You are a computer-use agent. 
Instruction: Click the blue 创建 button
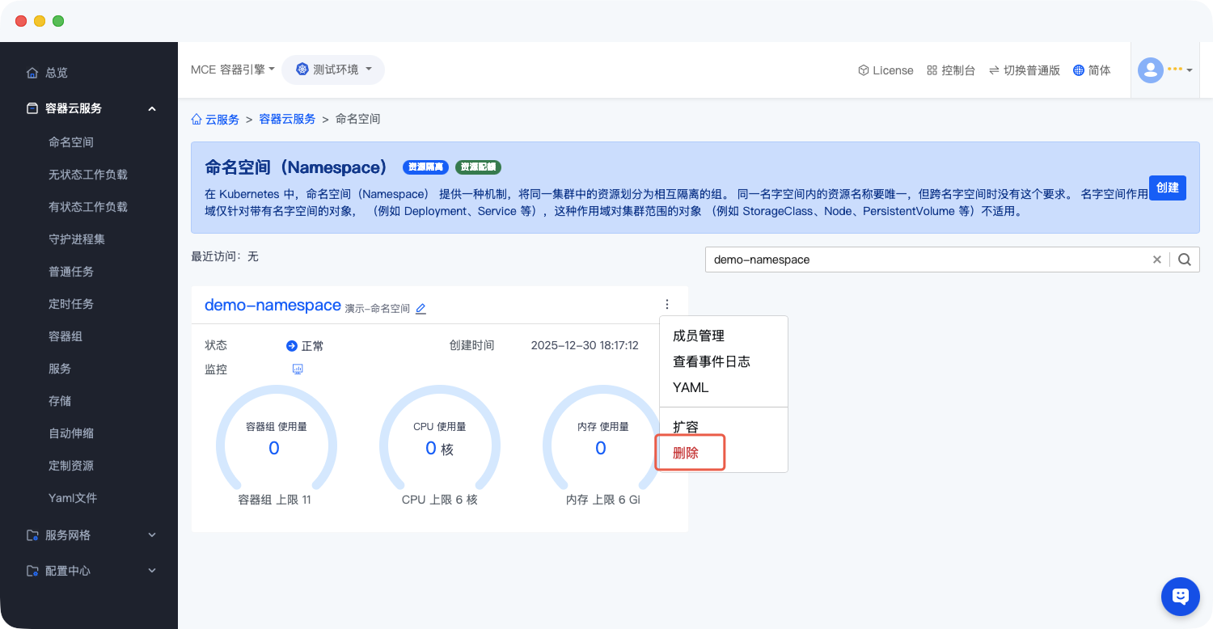1167,188
